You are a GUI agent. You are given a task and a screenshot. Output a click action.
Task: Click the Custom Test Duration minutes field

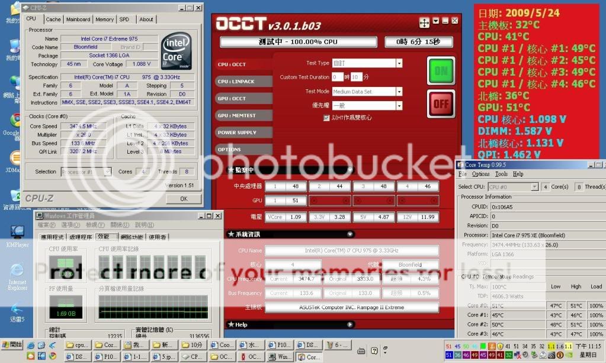tap(357, 77)
